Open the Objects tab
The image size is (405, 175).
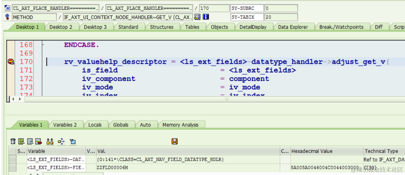click(220, 27)
